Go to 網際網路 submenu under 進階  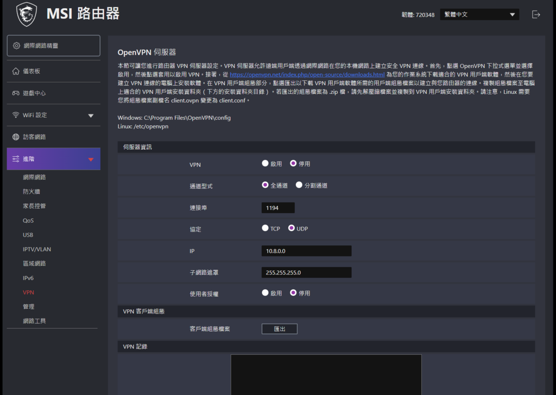[34, 177]
